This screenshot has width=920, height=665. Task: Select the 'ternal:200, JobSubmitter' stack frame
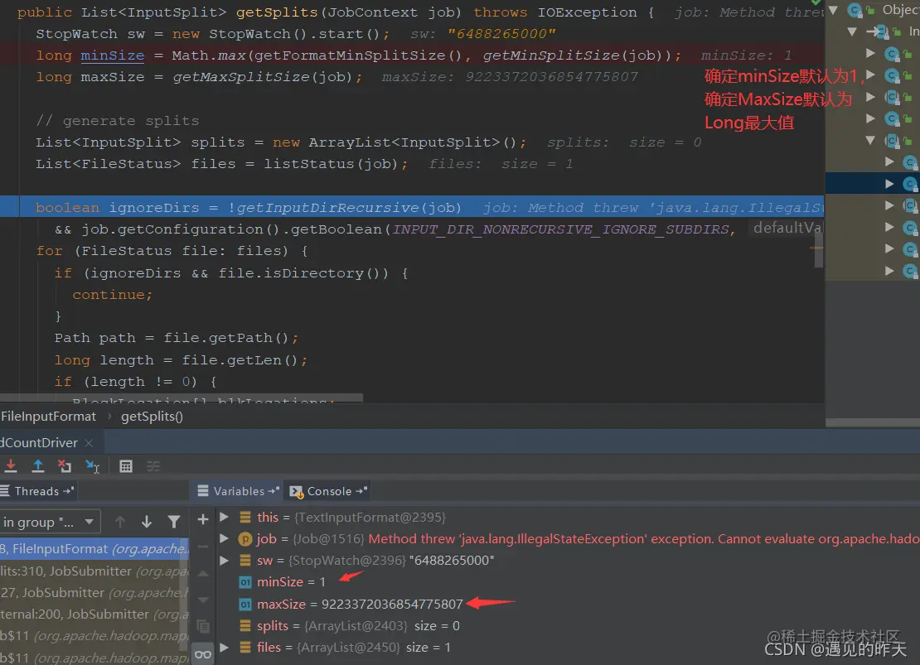(x=94, y=614)
